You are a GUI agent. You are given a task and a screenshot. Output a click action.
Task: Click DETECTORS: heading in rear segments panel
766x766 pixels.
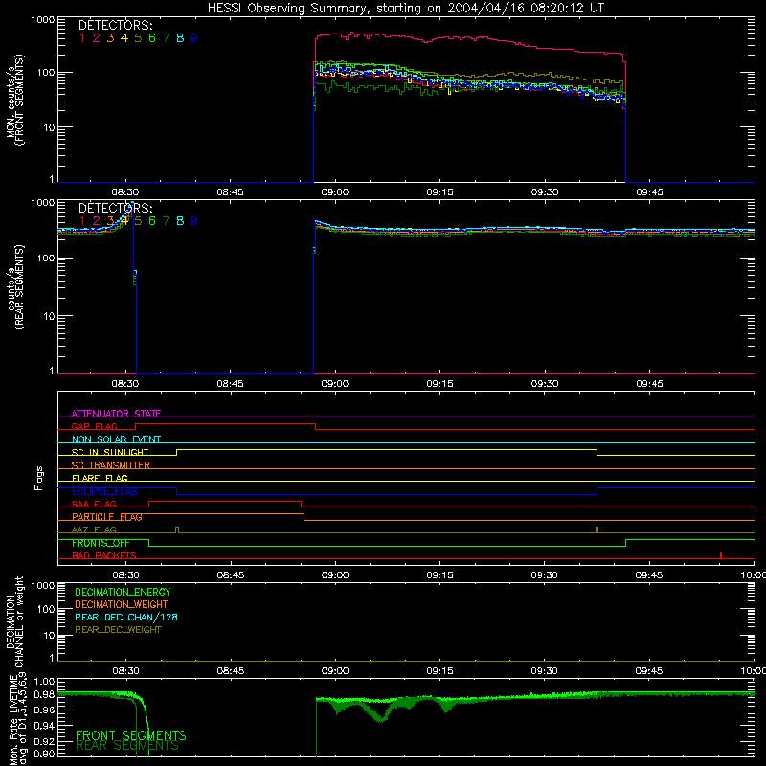(x=116, y=209)
